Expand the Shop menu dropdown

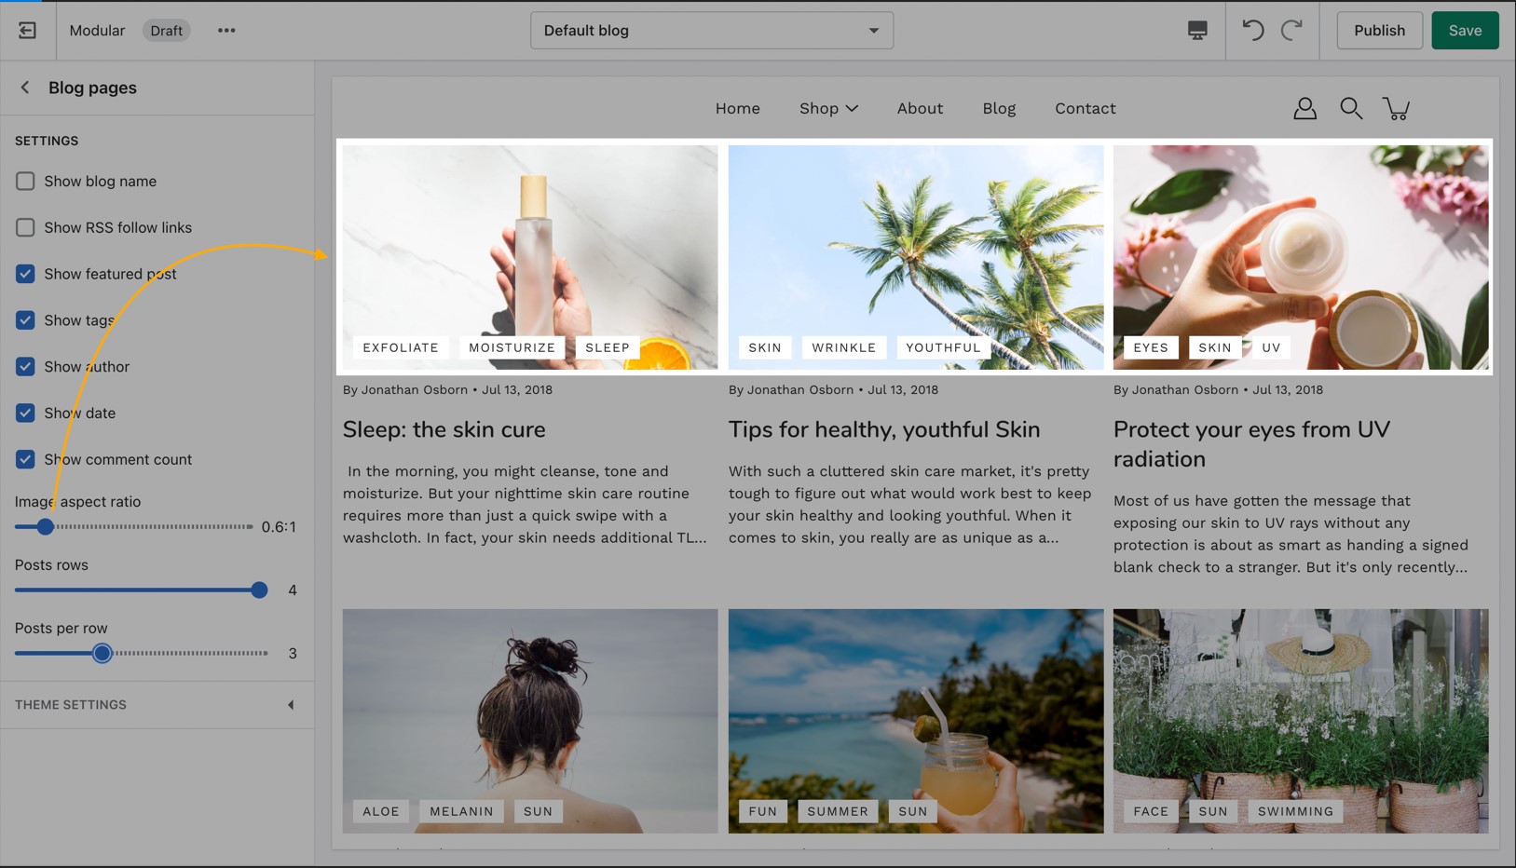[827, 109]
